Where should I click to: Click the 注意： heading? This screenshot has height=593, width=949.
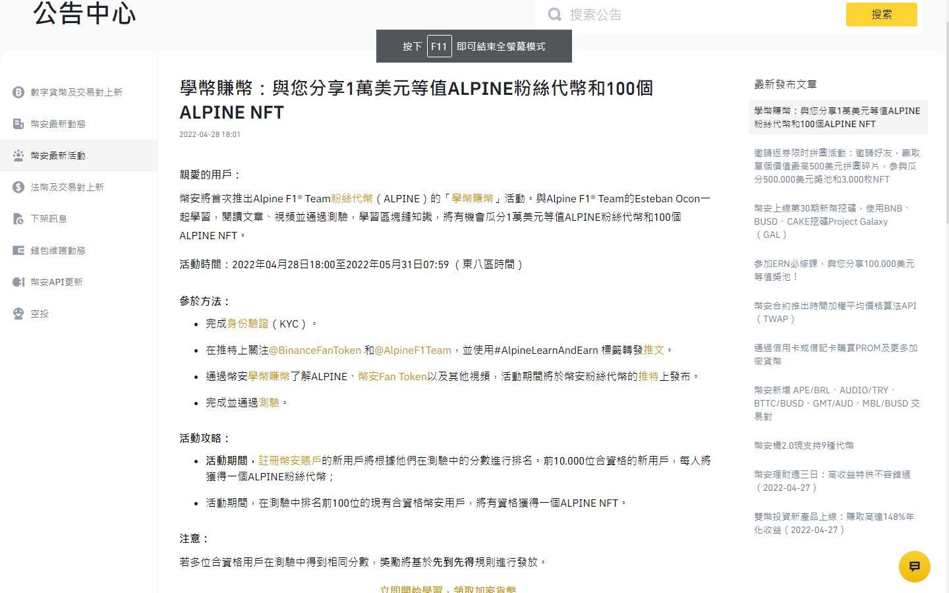[x=195, y=538]
